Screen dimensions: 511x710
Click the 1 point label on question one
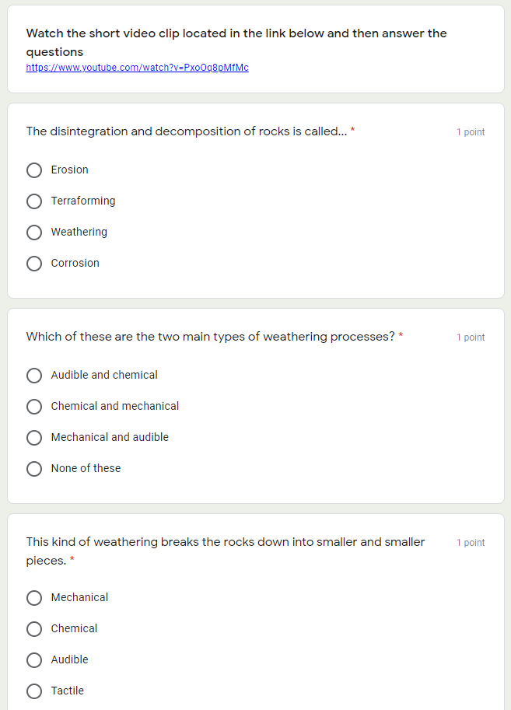coord(470,132)
